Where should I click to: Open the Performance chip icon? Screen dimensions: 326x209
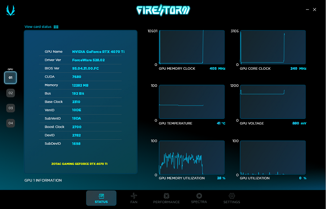pos(166,196)
